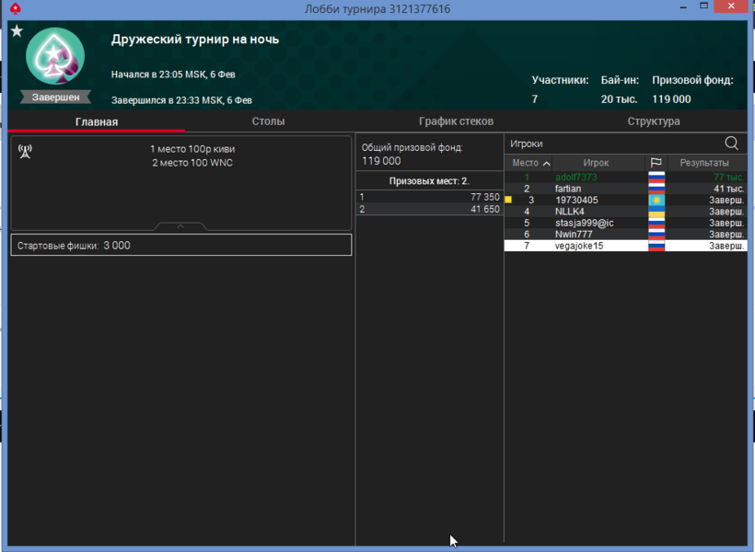The image size is (755, 552).
Task: Sort players by Место column
Action: pyautogui.click(x=531, y=163)
